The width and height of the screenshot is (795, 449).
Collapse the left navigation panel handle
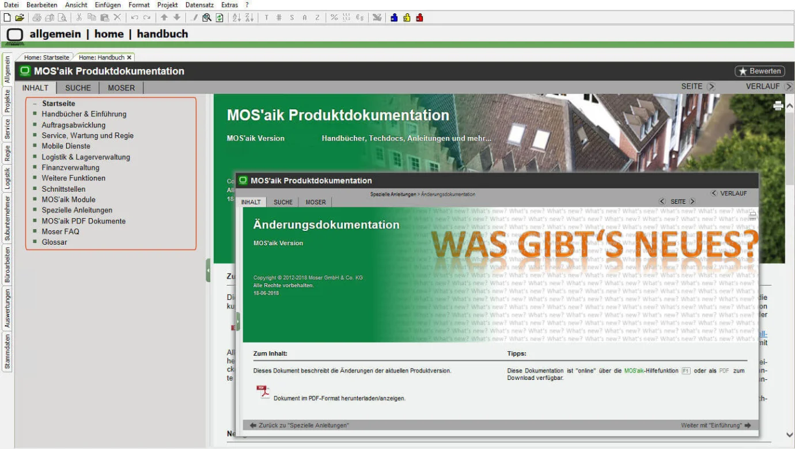(208, 270)
